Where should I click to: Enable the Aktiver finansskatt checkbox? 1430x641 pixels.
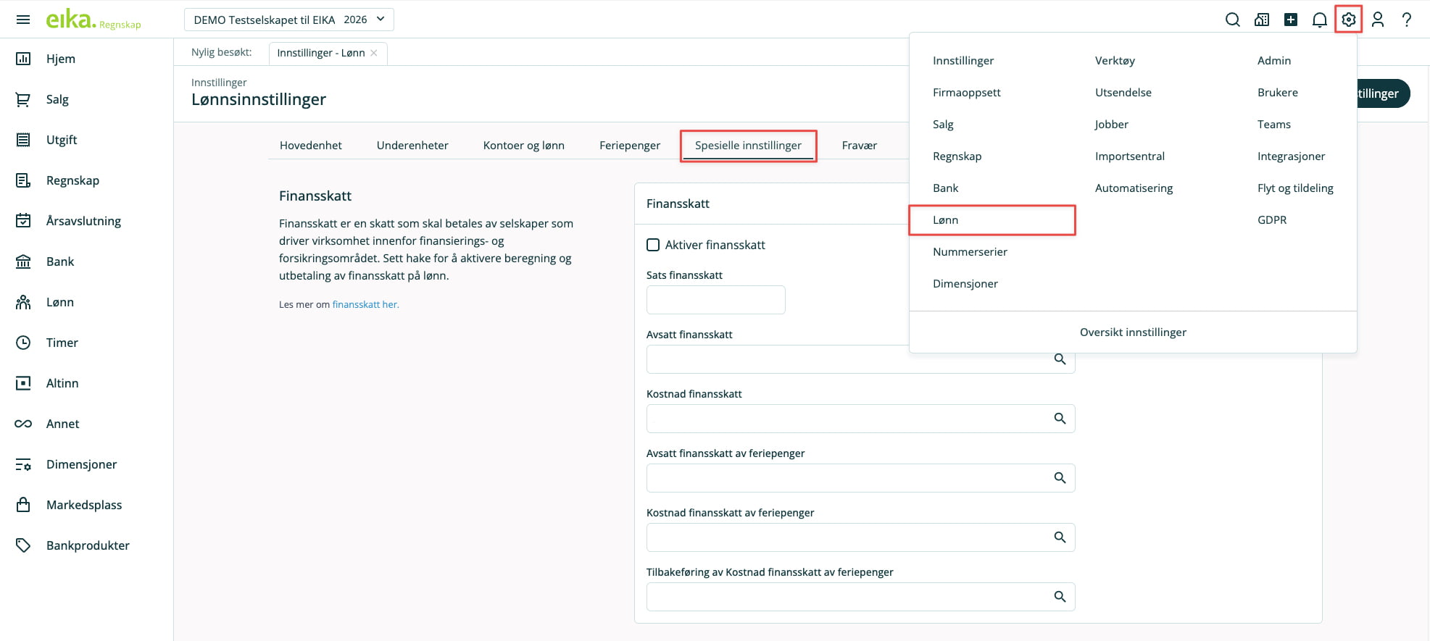(x=653, y=245)
